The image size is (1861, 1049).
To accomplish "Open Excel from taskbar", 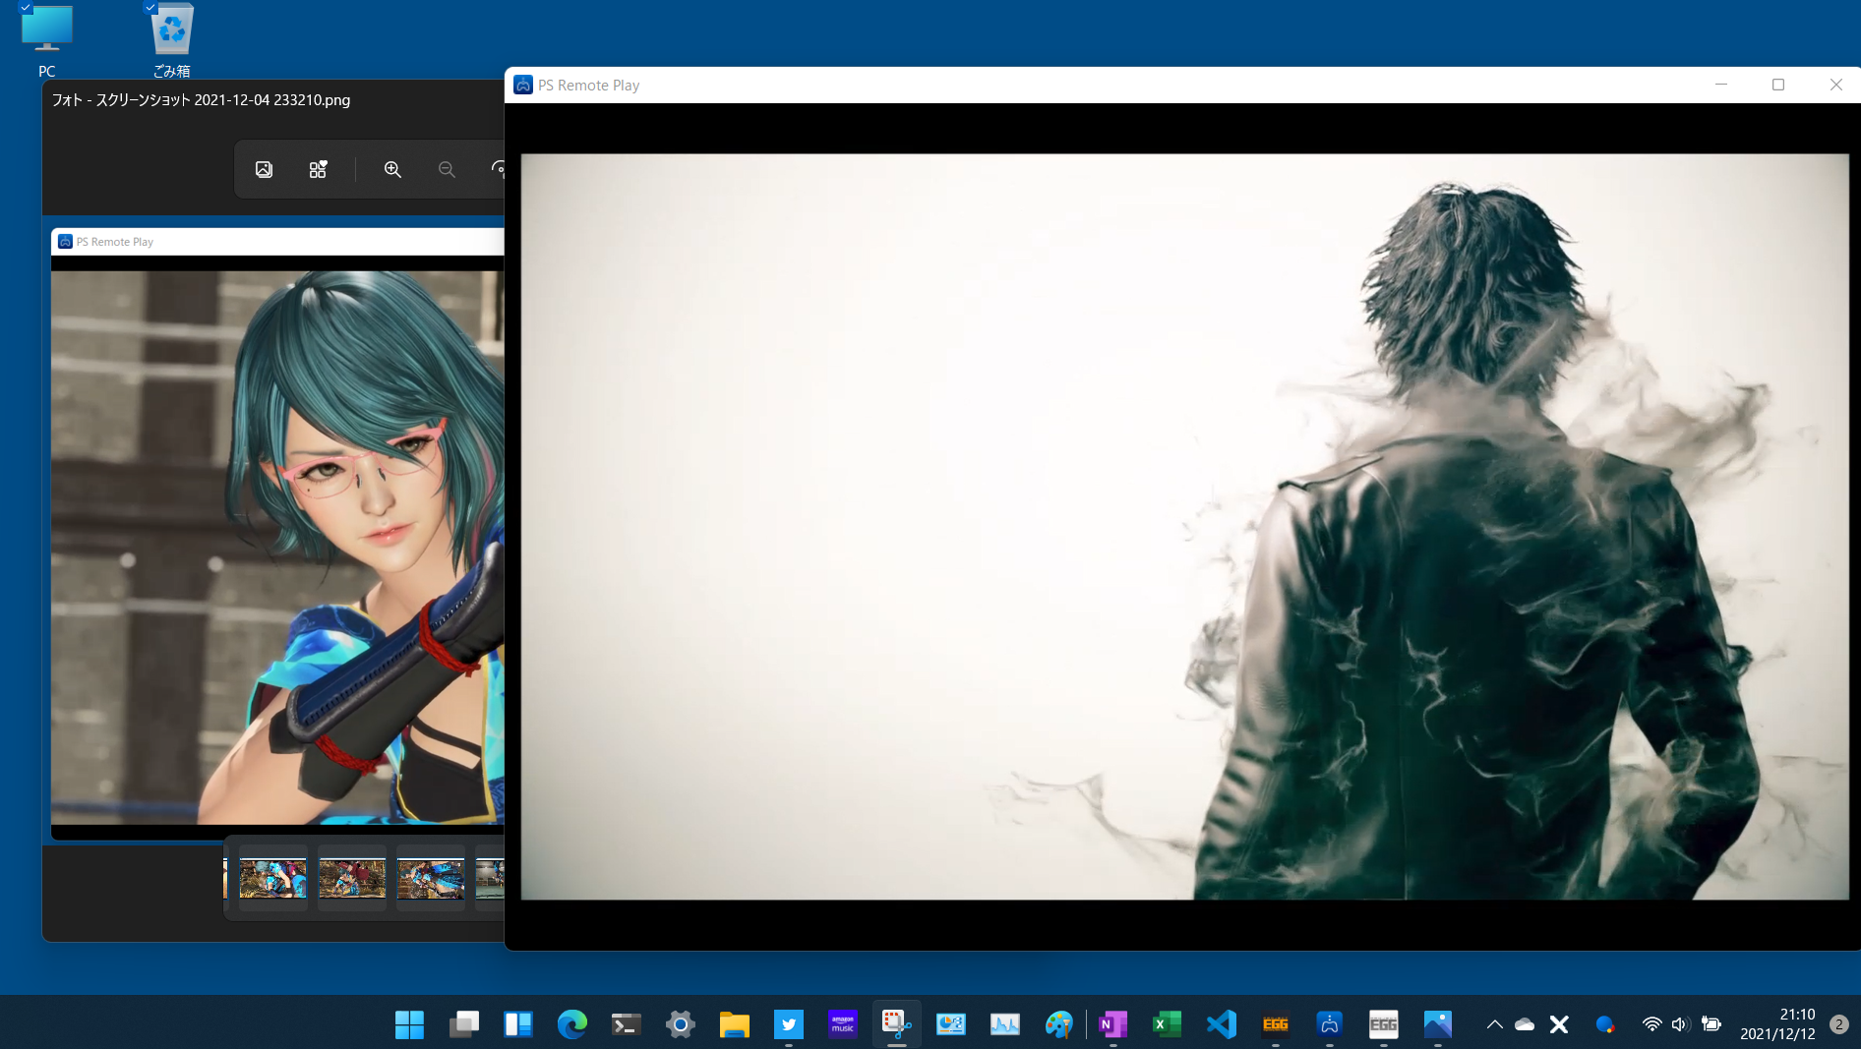I will 1167,1024.
